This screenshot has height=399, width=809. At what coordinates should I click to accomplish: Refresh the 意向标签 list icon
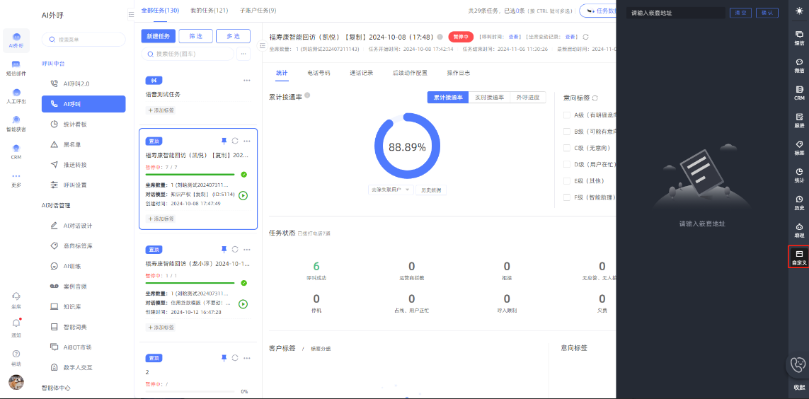pyautogui.click(x=595, y=98)
